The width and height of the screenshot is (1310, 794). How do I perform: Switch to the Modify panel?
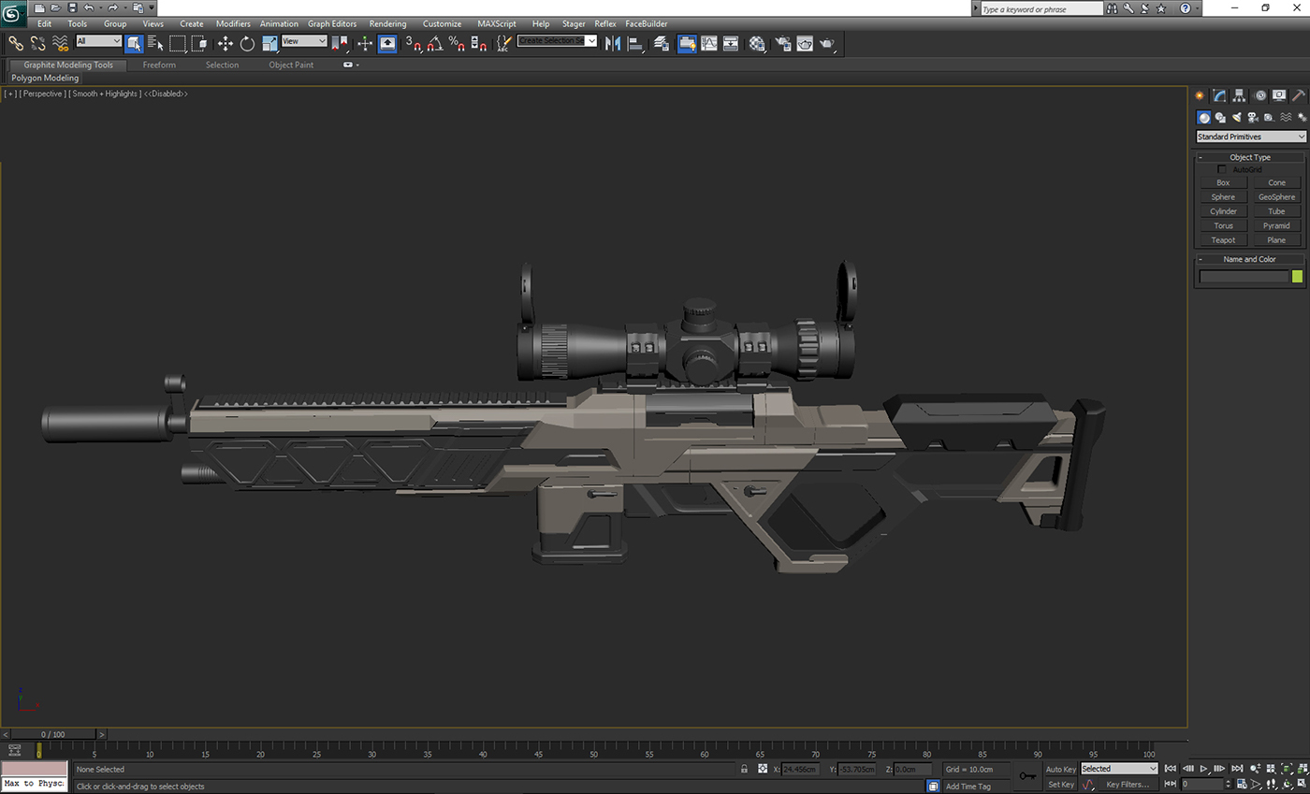coord(1218,94)
